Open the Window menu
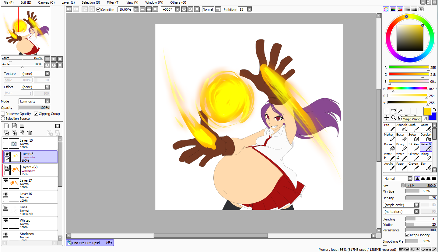The width and height of the screenshot is (438, 252). click(154, 2)
